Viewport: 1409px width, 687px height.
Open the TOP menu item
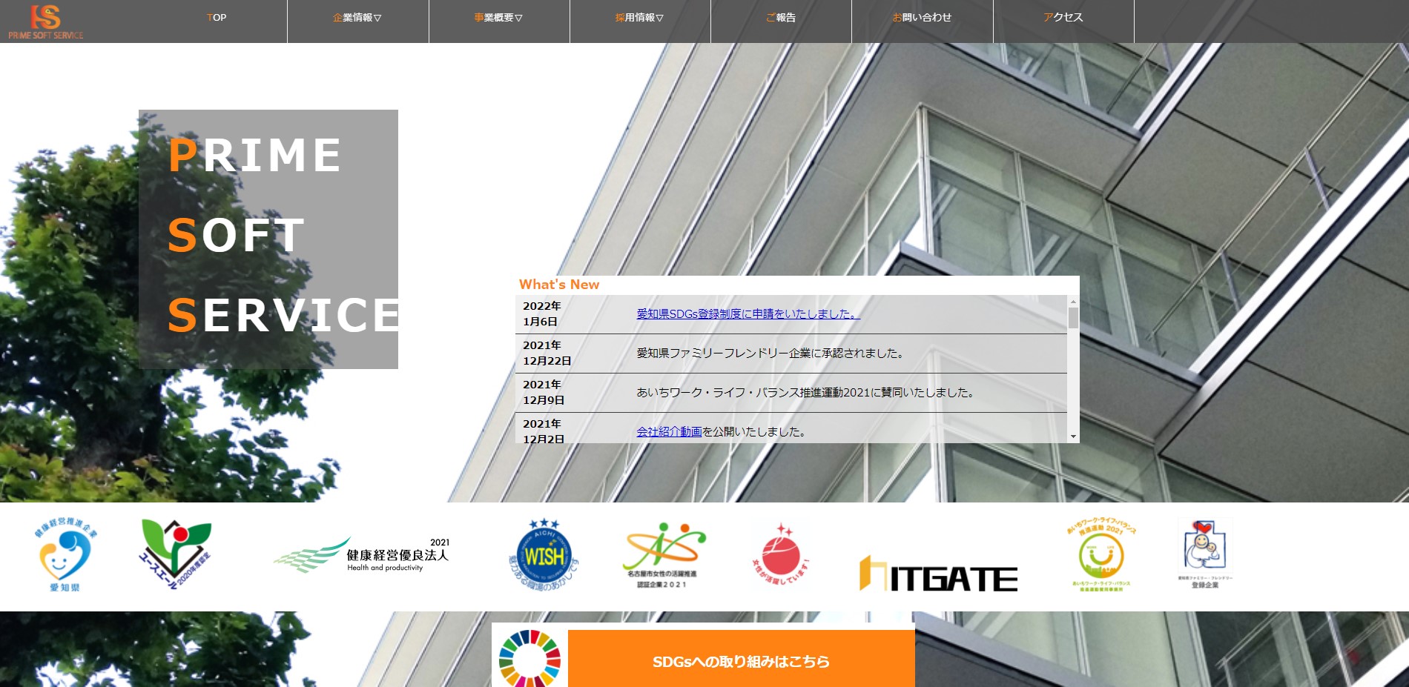pos(217,18)
